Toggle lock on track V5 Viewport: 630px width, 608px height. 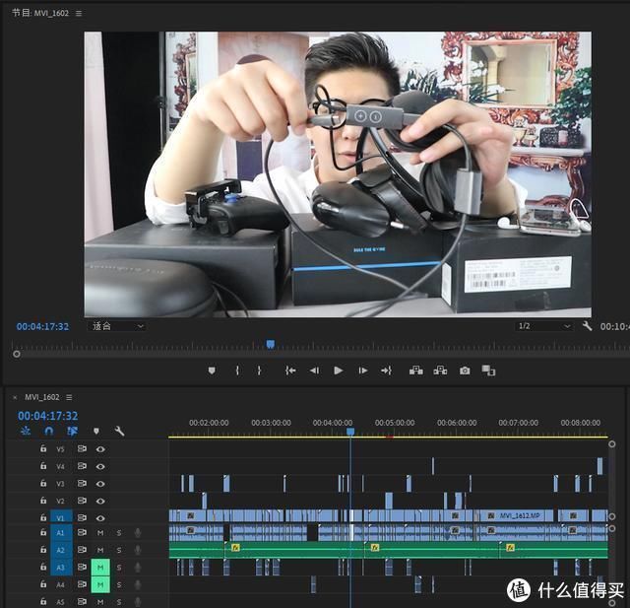pyautogui.click(x=43, y=448)
